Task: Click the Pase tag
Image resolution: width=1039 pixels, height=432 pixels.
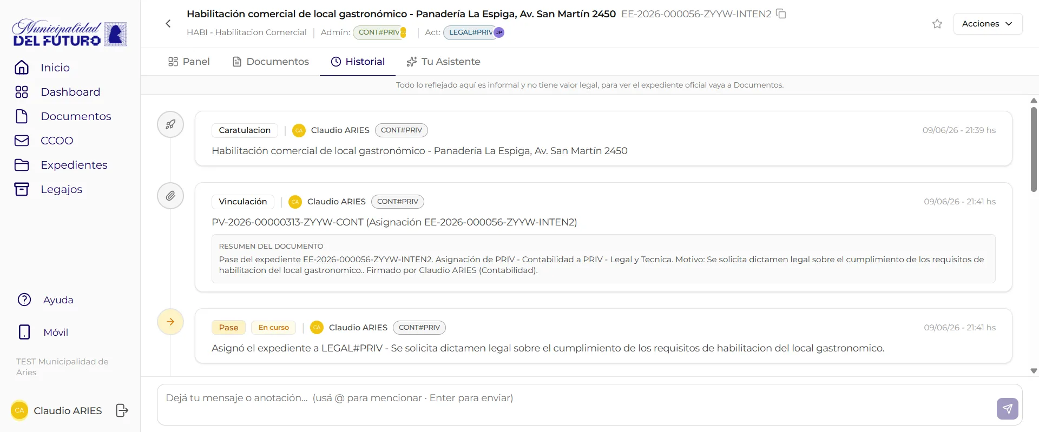Action: (x=228, y=328)
